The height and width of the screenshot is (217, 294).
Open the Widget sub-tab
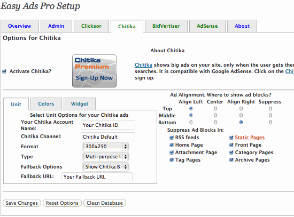(80, 104)
